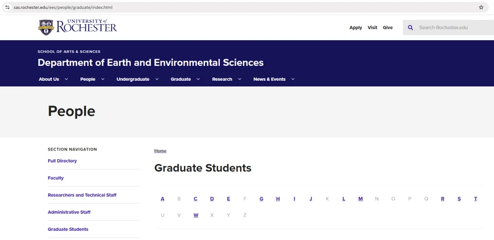Open the Give link
The image size is (494, 240).
(x=388, y=27)
